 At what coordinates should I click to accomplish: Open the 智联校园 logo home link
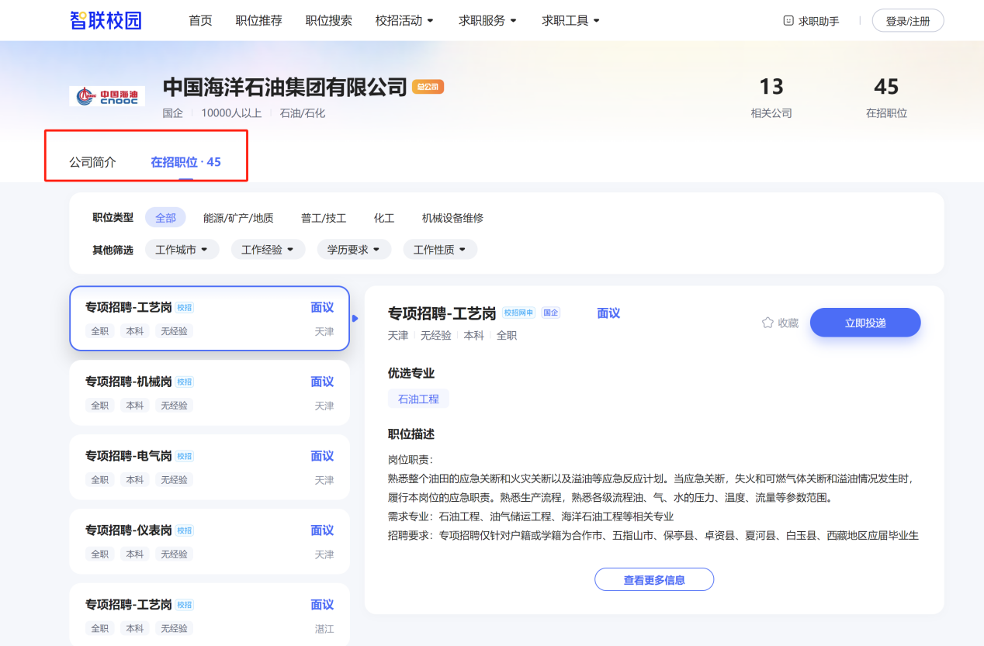click(x=106, y=20)
